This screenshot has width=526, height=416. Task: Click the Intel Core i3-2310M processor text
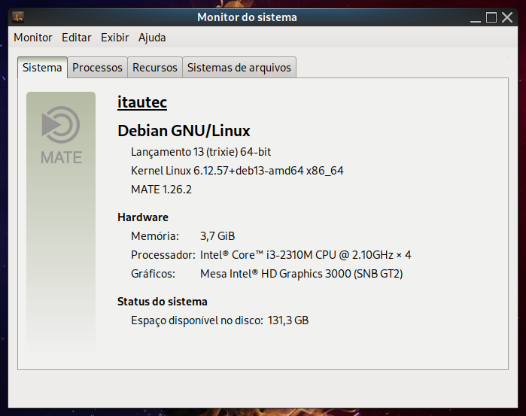306,255
